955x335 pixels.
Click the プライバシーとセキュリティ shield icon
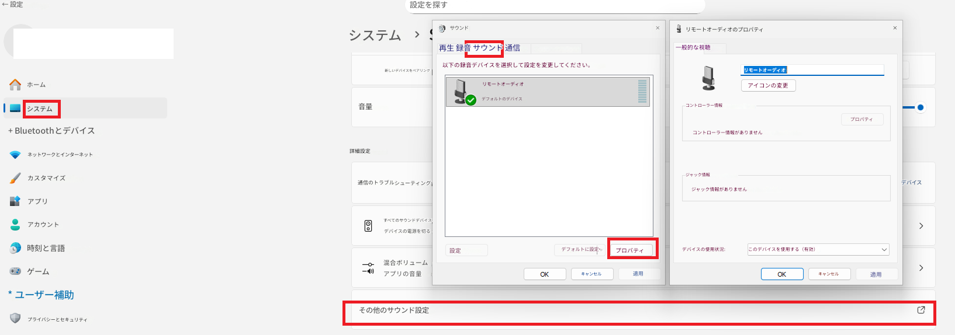point(15,319)
